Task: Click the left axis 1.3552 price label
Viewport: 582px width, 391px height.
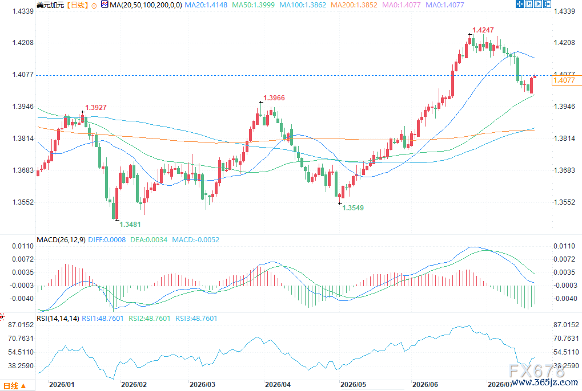Action: coord(23,202)
